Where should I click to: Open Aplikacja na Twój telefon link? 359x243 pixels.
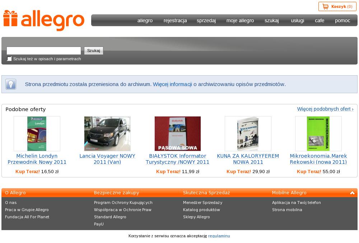tap(297, 202)
